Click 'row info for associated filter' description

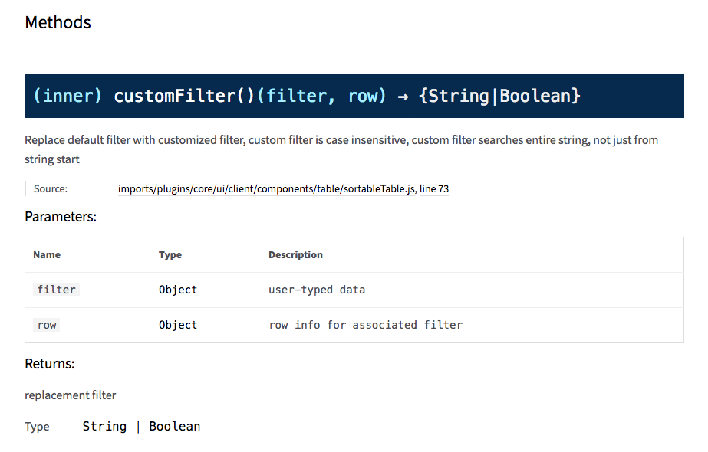tap(366, 325)
